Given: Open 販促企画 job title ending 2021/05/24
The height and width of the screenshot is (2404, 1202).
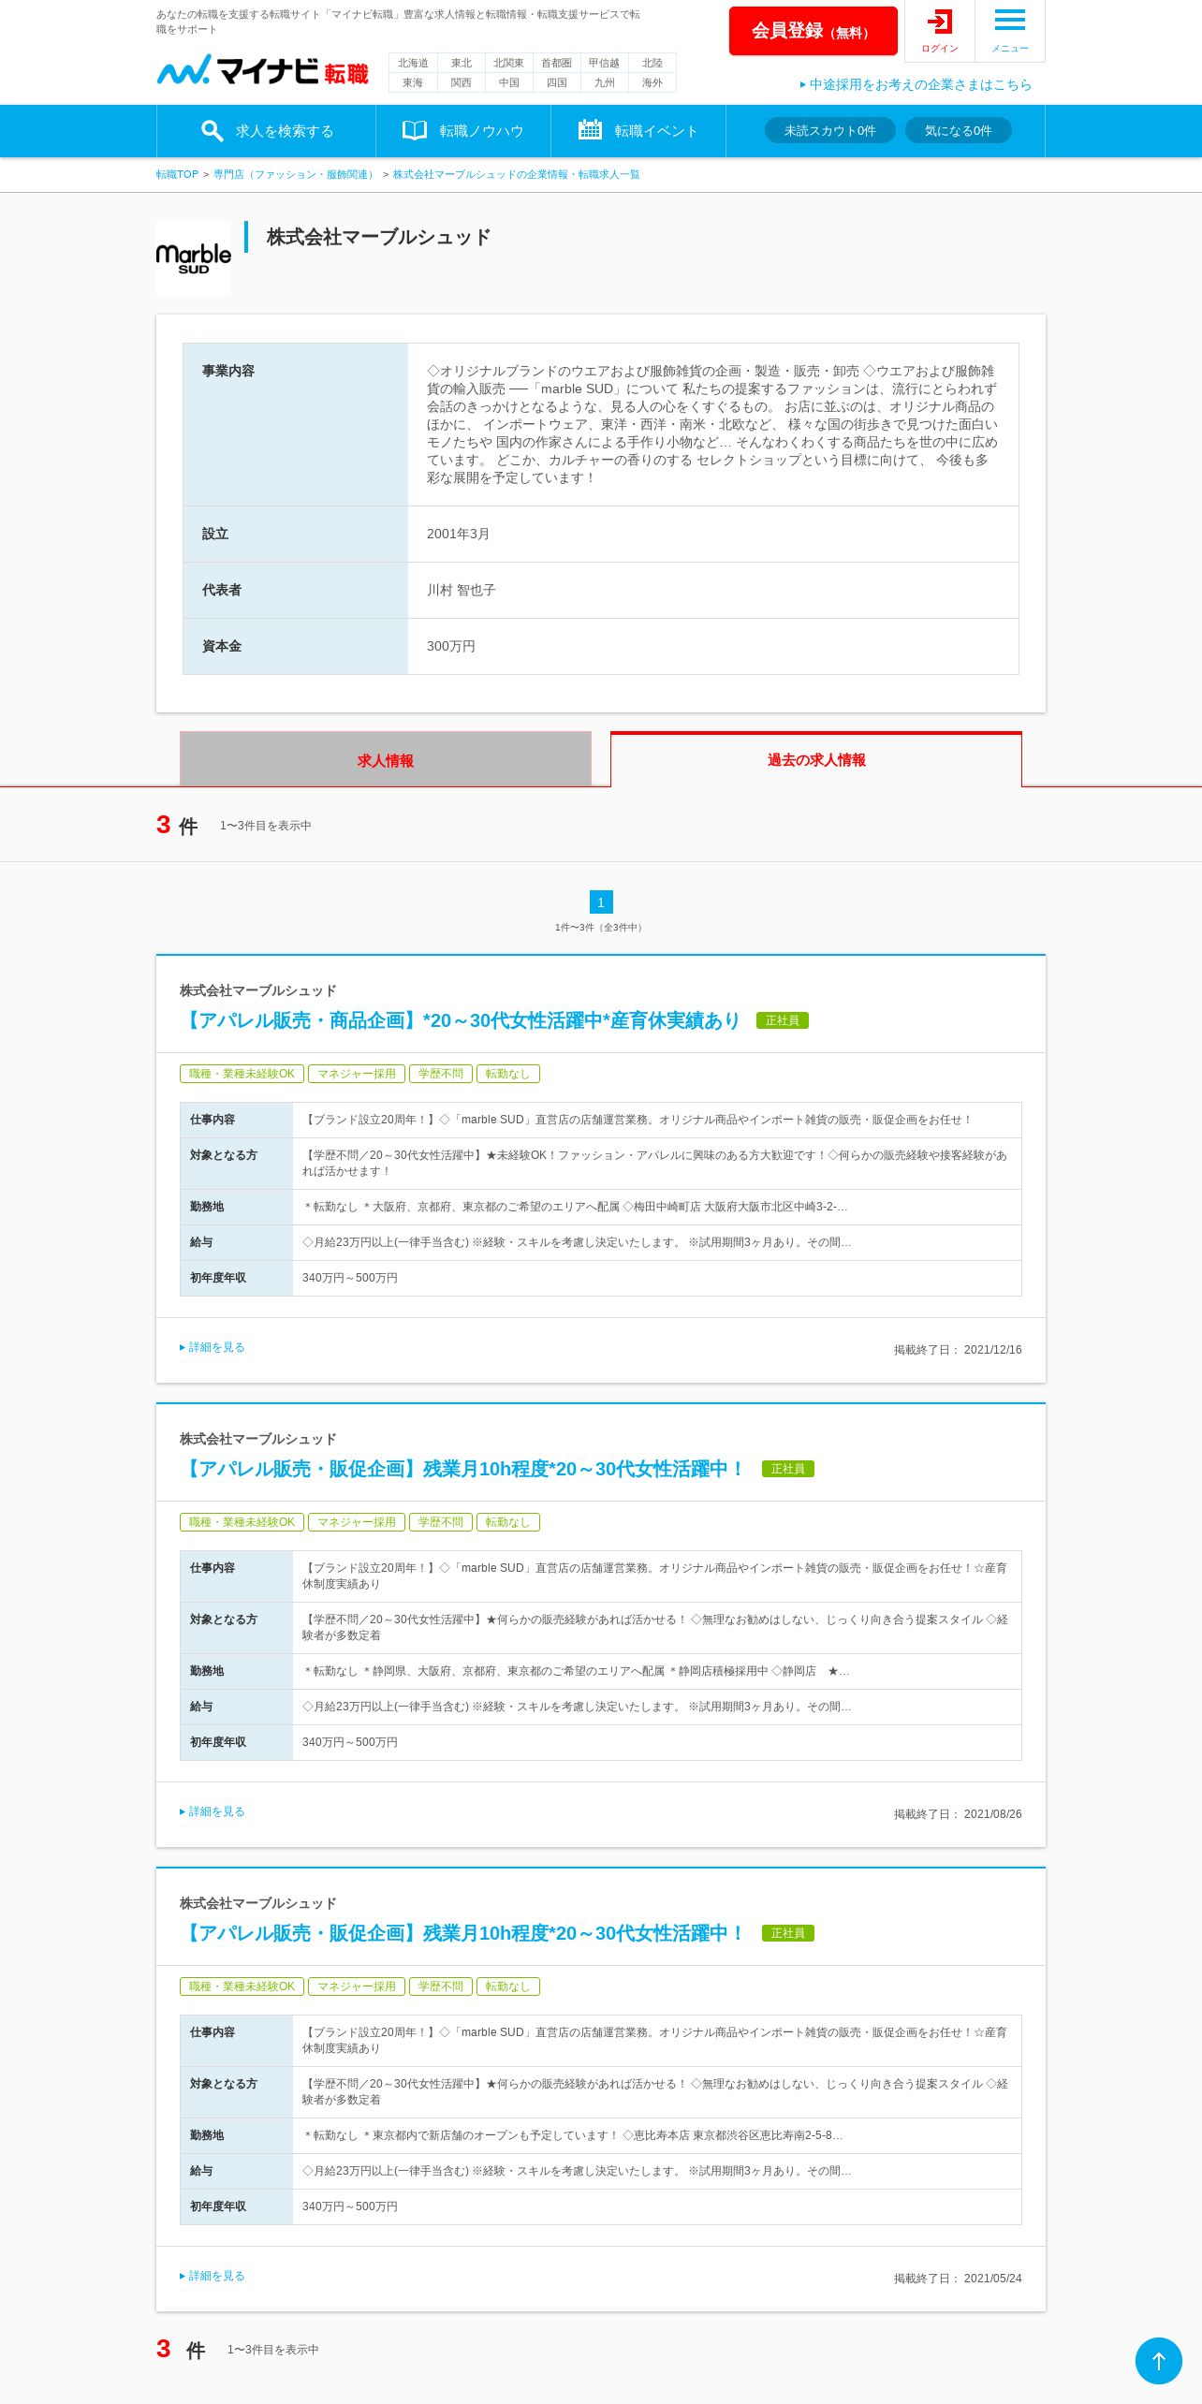Looking at the screenshot, I should click(x=463, y=1933).
